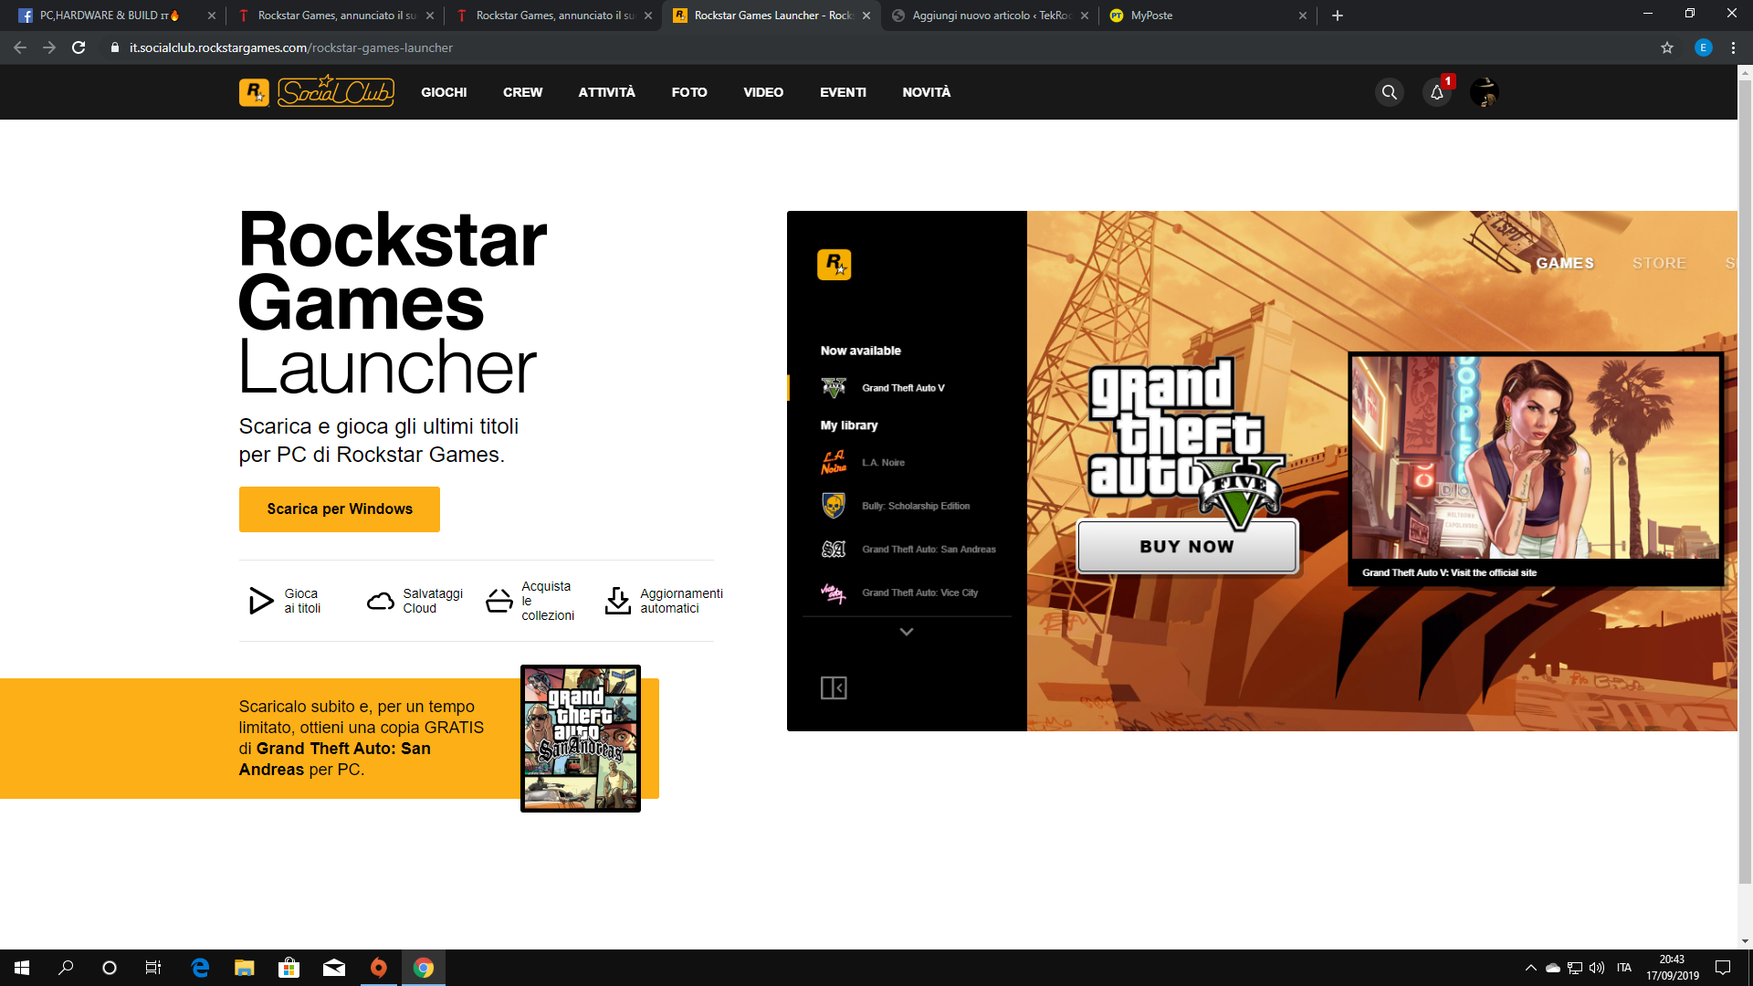
Task: Click the Salvataggi Cloud cloud icon
Action: point(381,601)
